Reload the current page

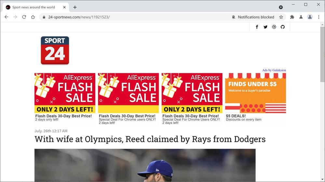[x=24, y=17]
